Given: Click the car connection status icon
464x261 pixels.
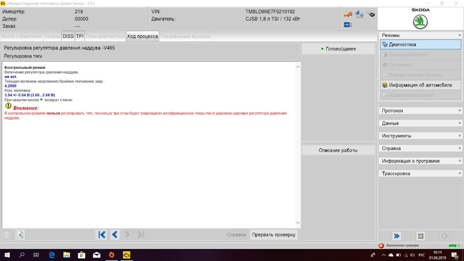Looking at the screenshot, I should pos(348,14).
